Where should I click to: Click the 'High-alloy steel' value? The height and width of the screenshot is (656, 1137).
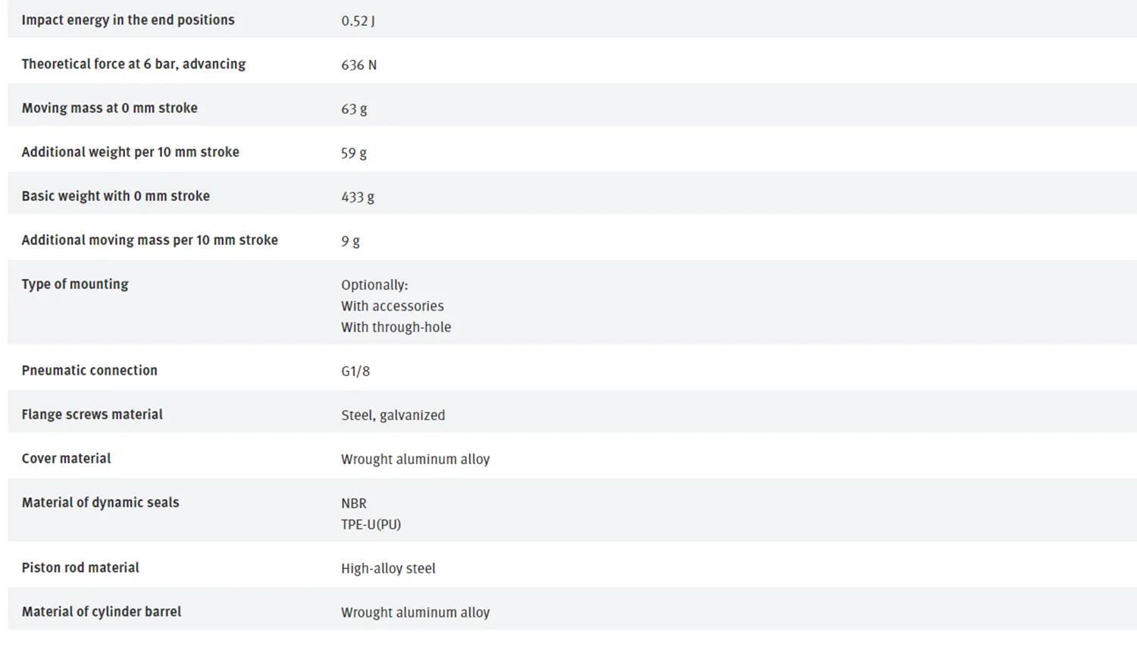click(388, 569)
